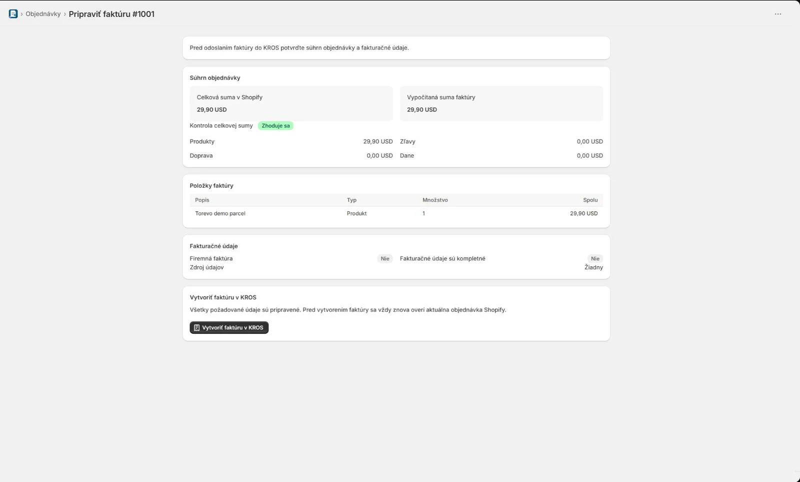Click the Dane amount 0,00 USD
This screenshot has width=800, height=482.
(589, 155)
